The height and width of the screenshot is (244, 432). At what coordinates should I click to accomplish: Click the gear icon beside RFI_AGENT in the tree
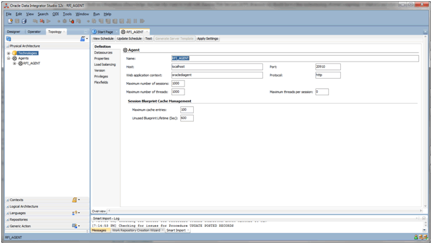click(x=20, y=63)
